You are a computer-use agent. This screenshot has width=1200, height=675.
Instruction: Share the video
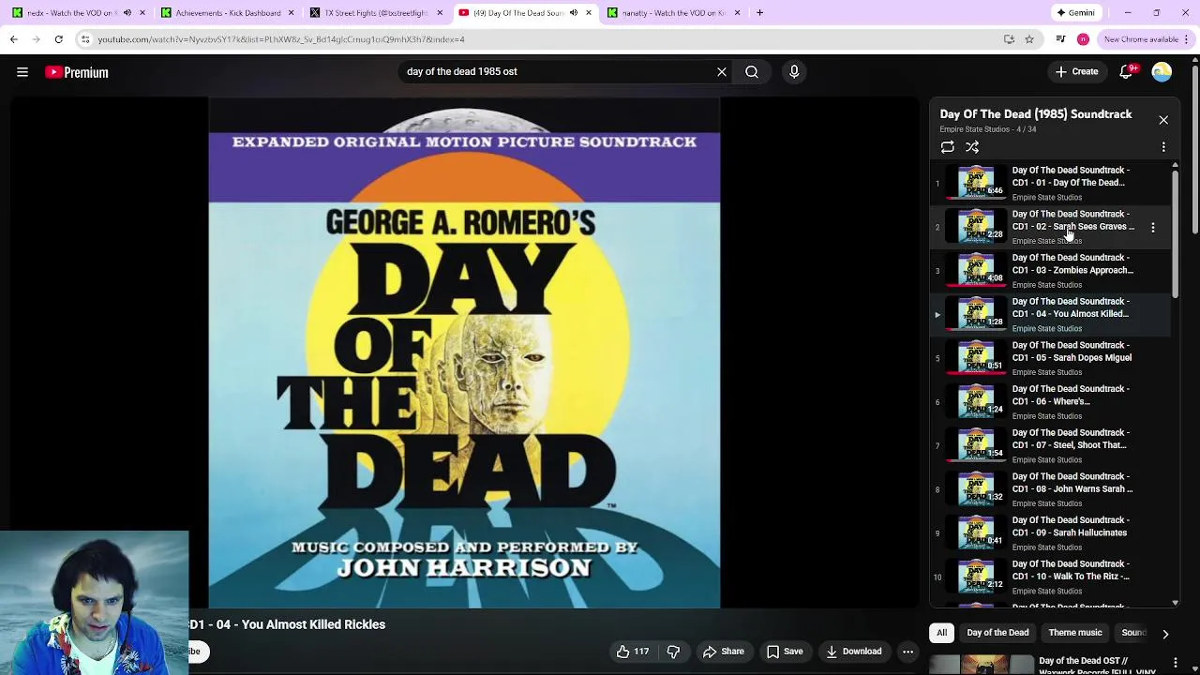coord(723,652)
